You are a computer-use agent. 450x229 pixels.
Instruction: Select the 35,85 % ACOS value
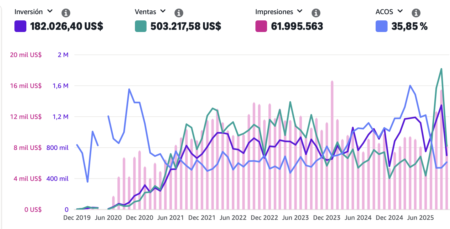click(410, 26)
